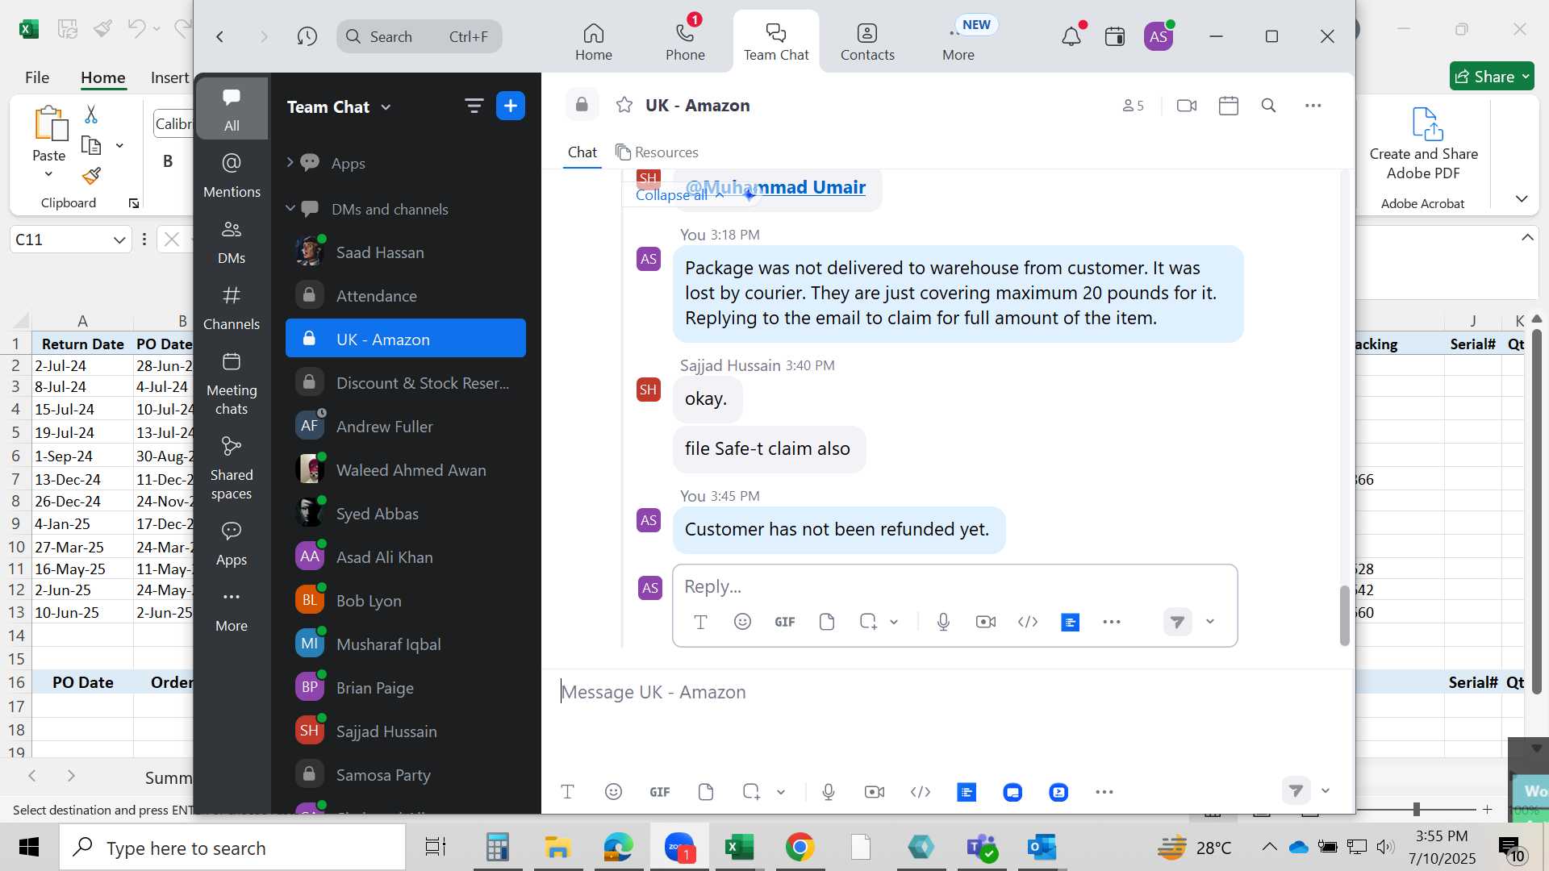Open the Excel Name Box dropdown

pyautogui.click(x=119, y=240)
